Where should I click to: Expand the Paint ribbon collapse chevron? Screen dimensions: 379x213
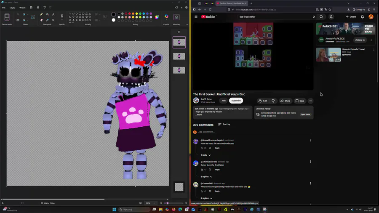pos(187,24)
